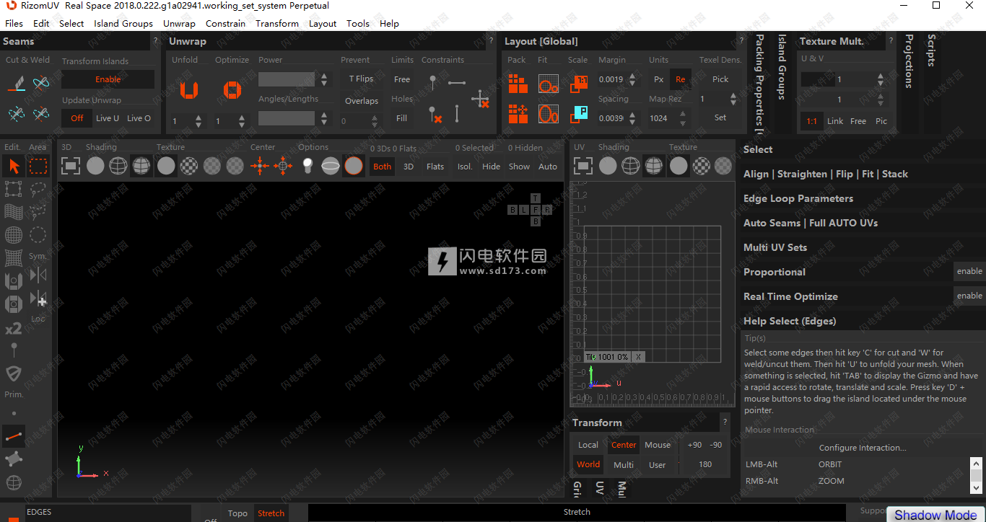
Task: Click the 3D frame-all icon
Action: click(70, 167)
